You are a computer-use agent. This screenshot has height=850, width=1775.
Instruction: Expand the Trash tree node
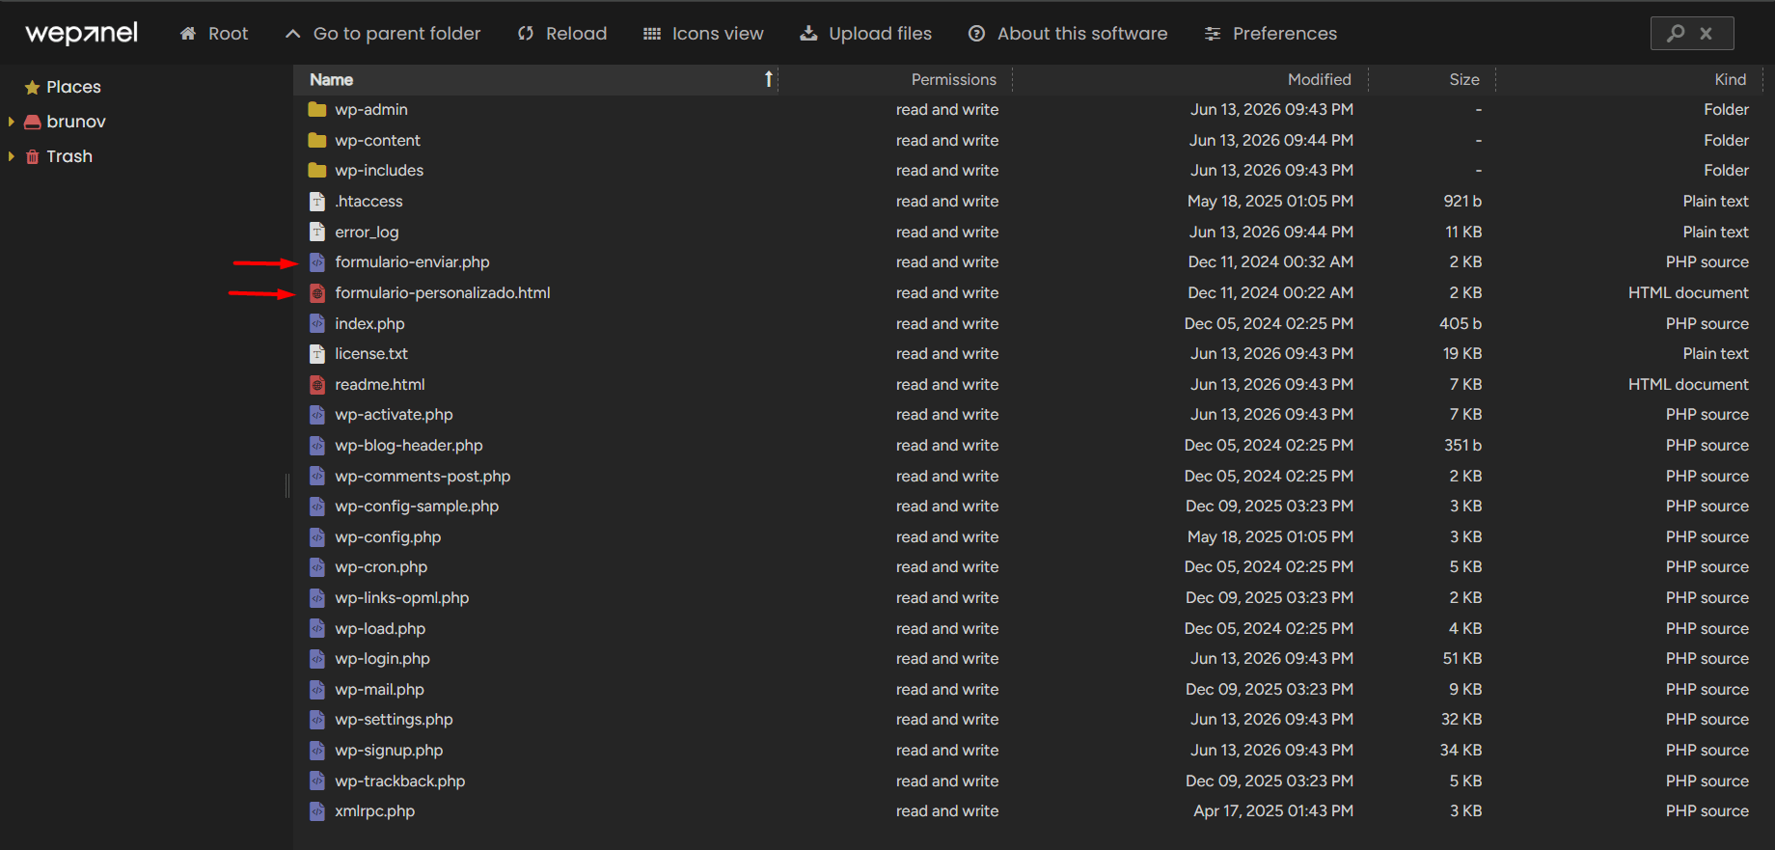[x=12, y=156]
